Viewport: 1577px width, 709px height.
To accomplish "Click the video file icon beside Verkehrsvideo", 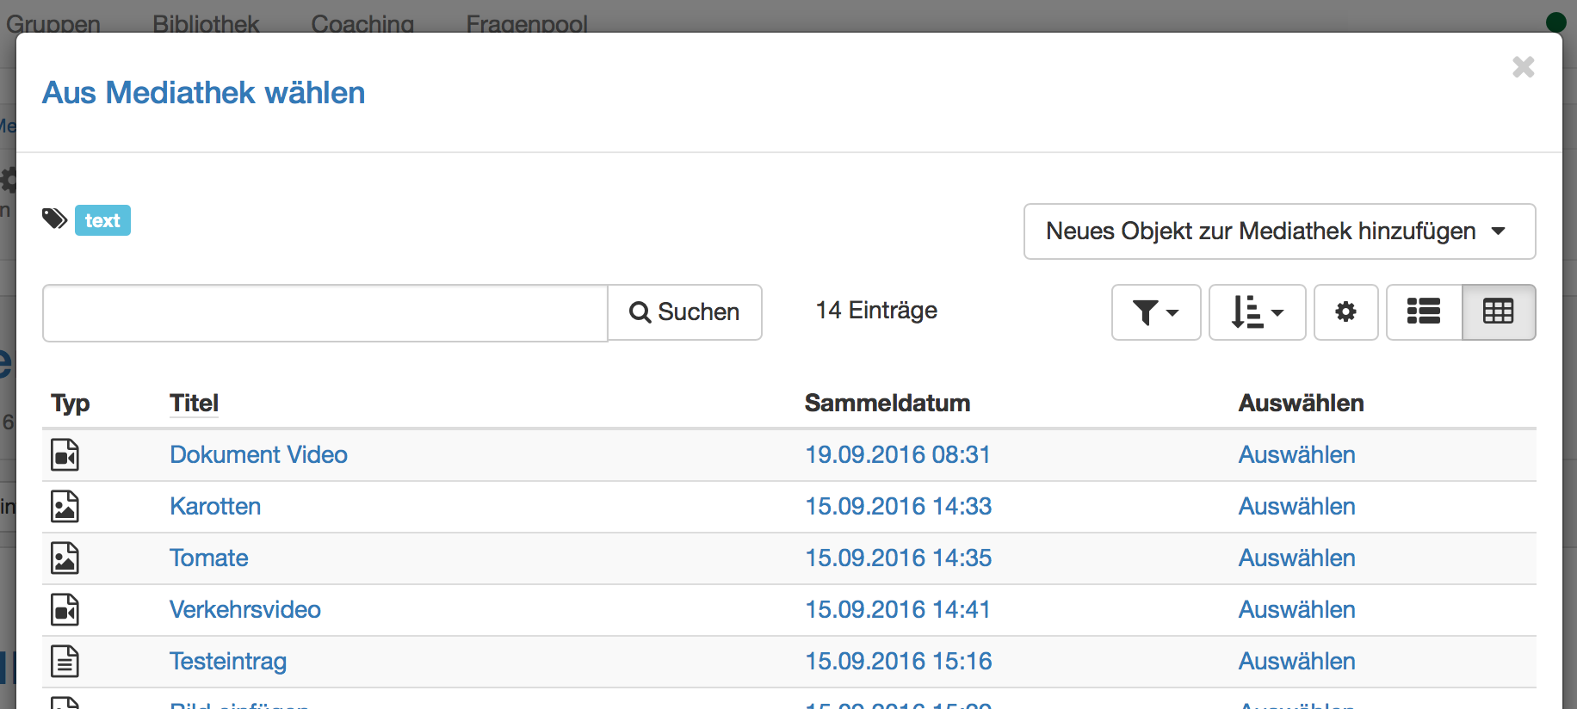I will point(65,610).
